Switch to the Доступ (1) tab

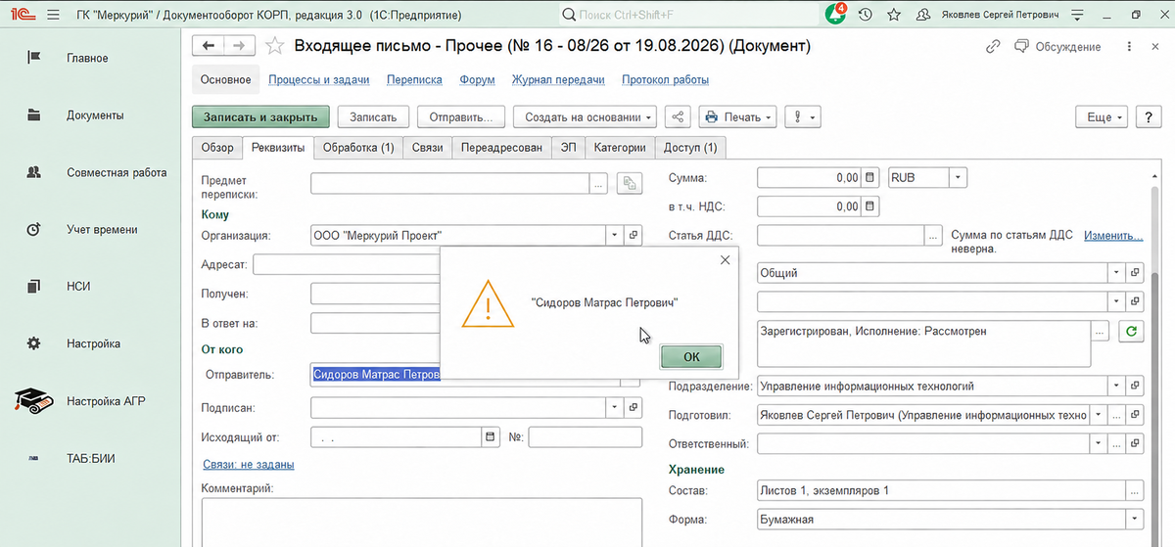point(690,148)
